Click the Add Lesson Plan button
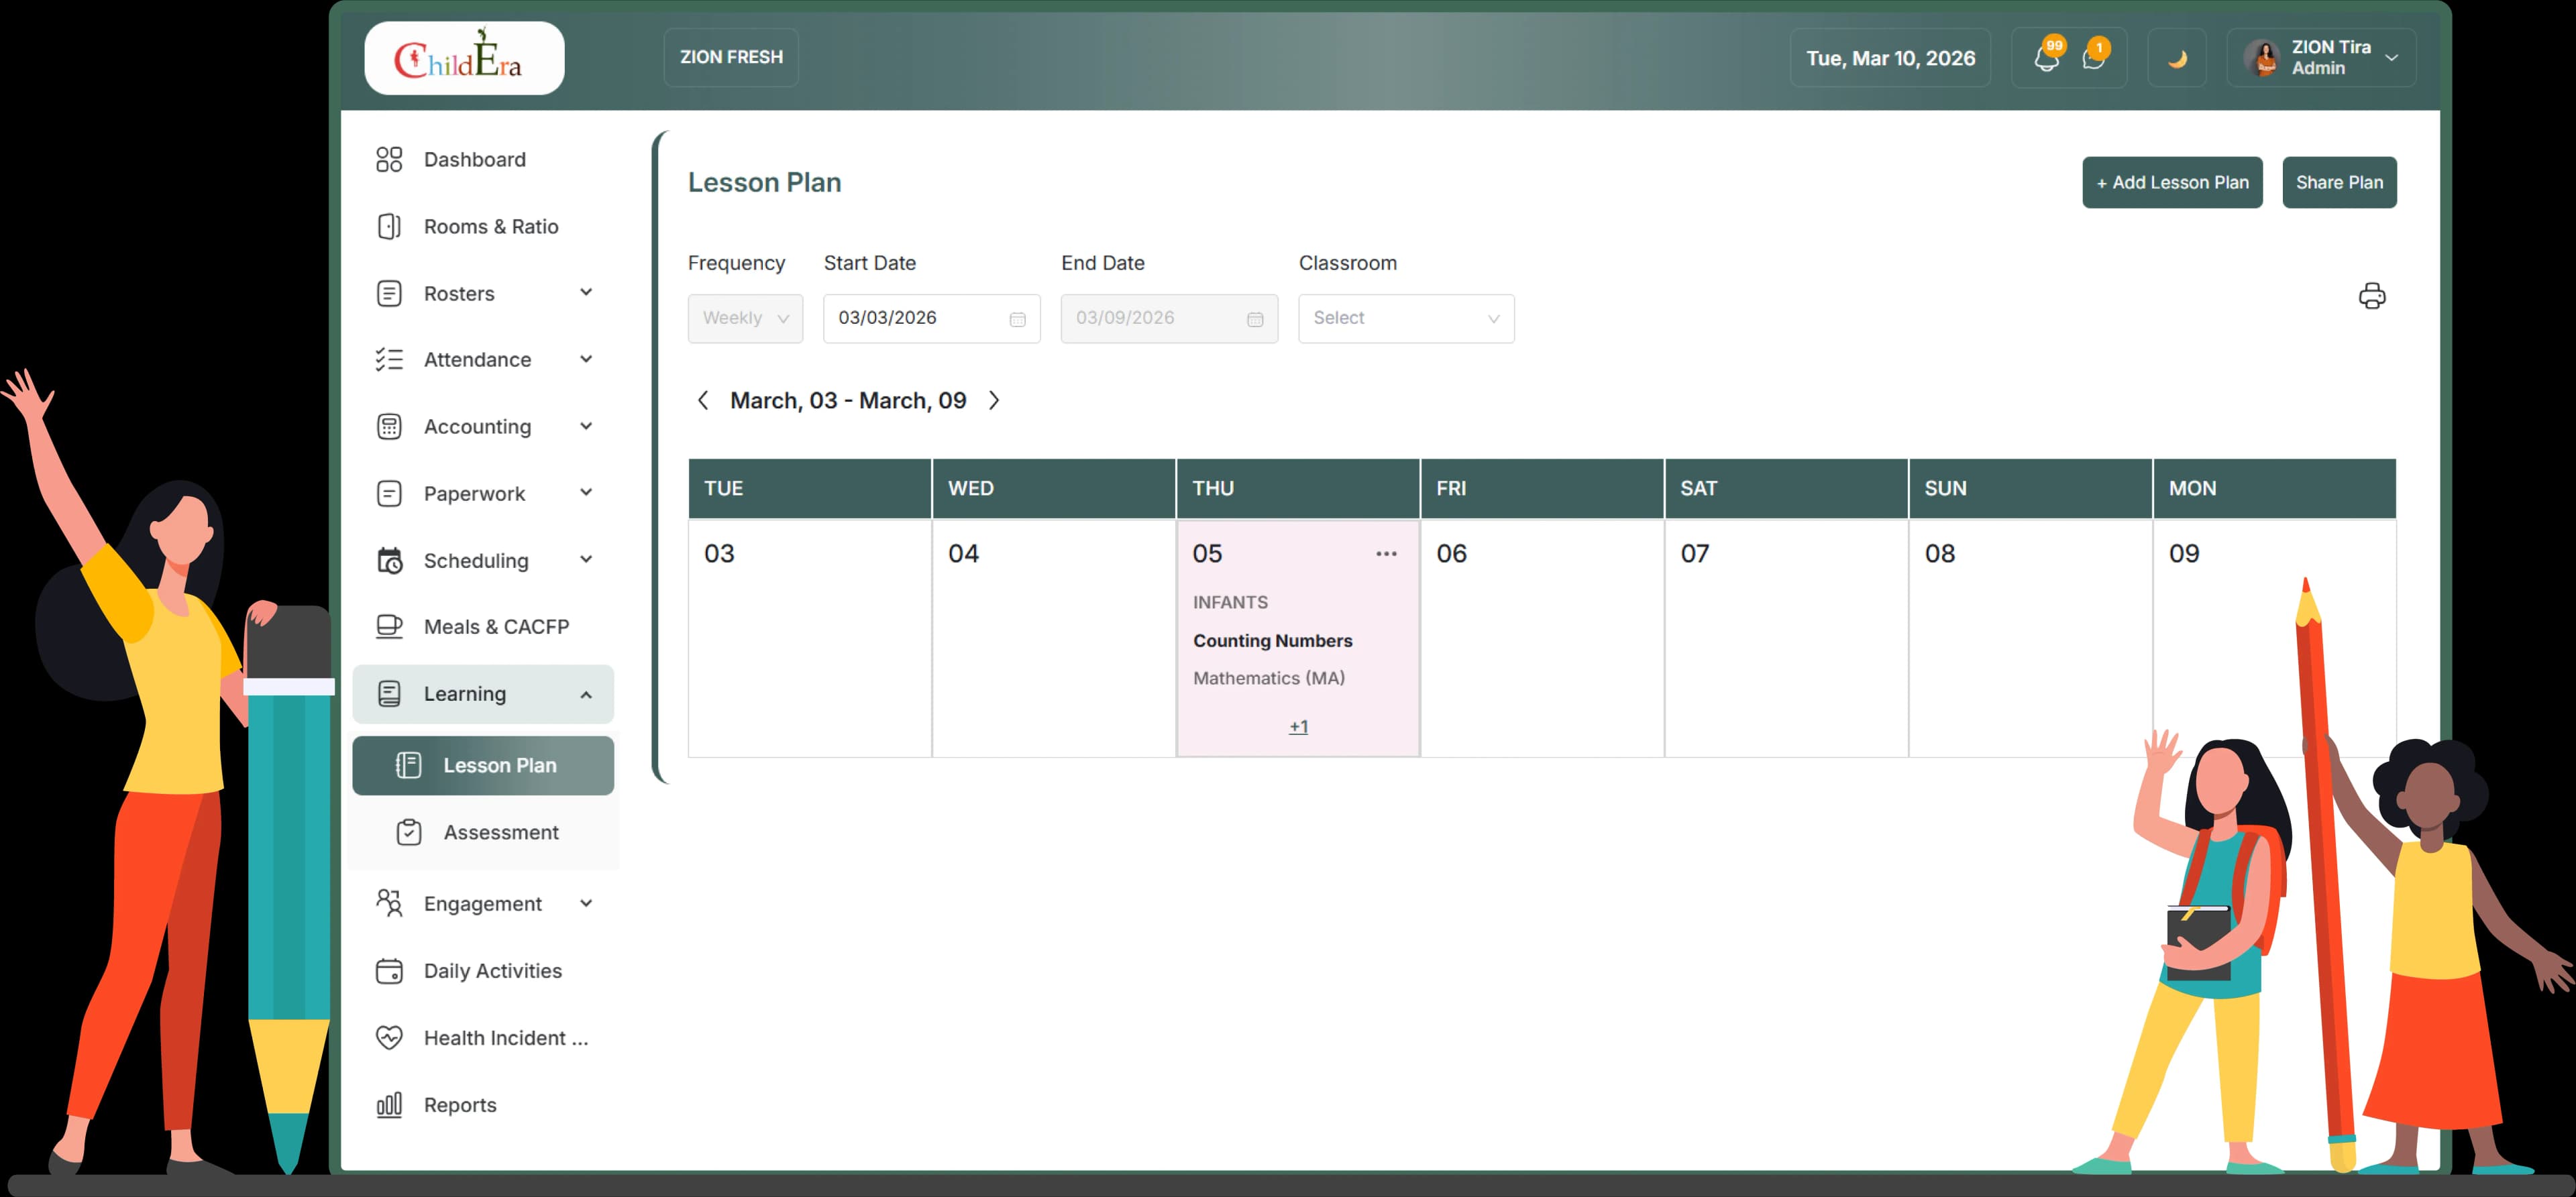 2171,182
